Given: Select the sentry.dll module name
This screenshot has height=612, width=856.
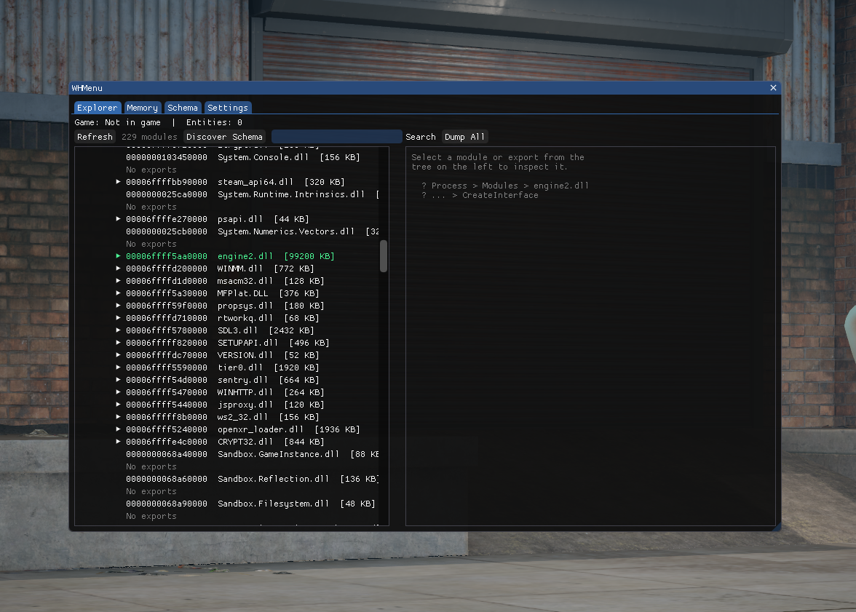Looking at the screenshot, I should coord(242,380).
